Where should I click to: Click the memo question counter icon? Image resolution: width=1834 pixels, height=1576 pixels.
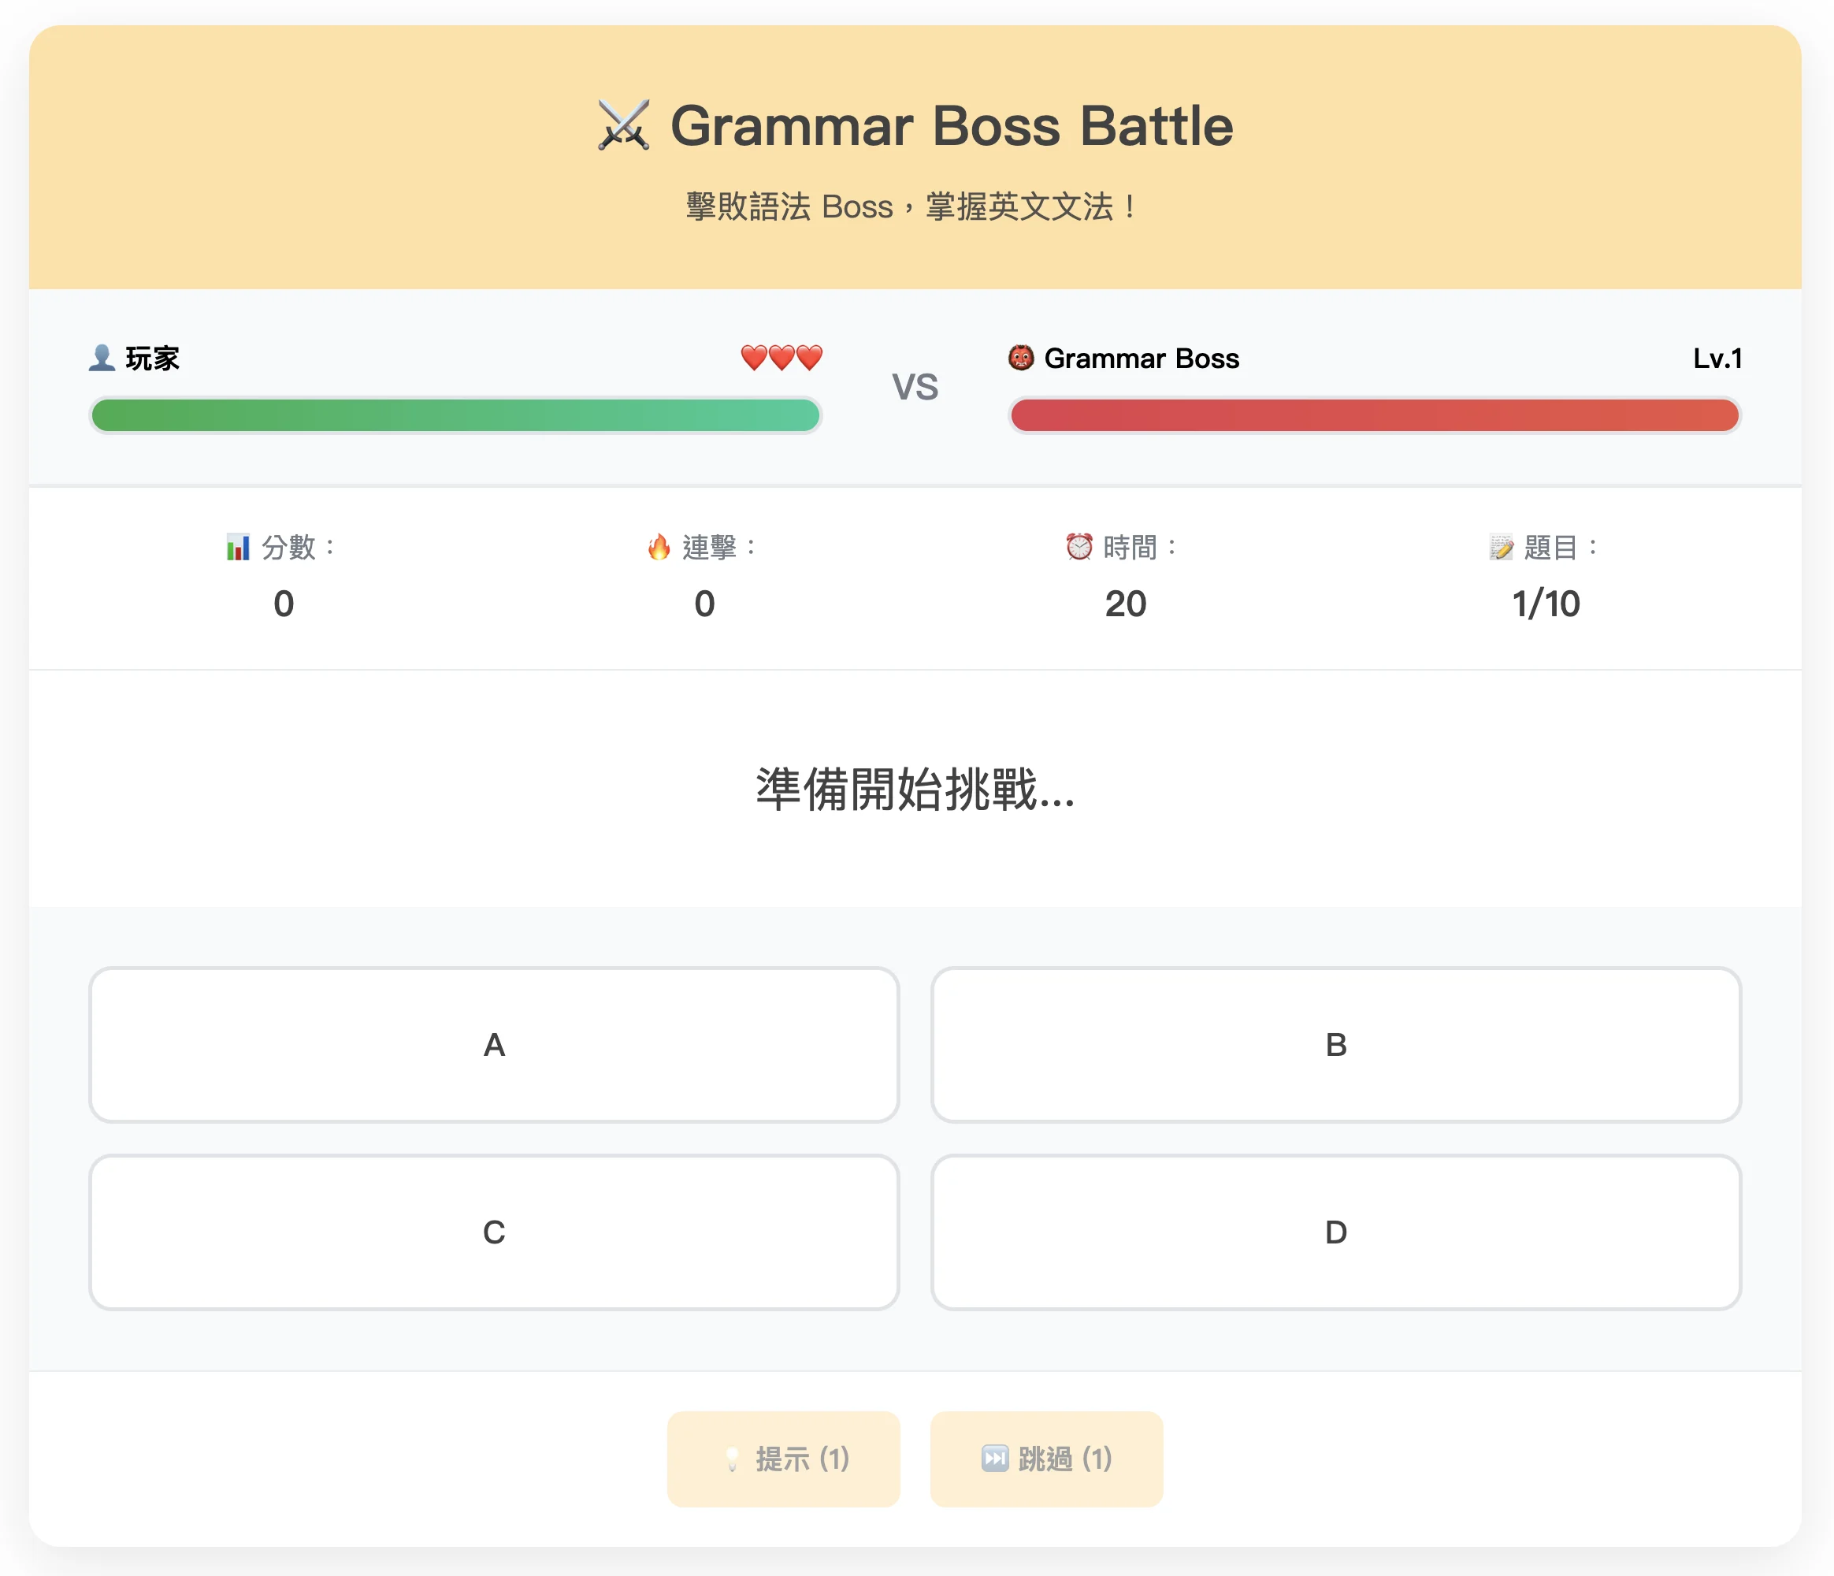pyautogui.click(x=1500, y=547)
